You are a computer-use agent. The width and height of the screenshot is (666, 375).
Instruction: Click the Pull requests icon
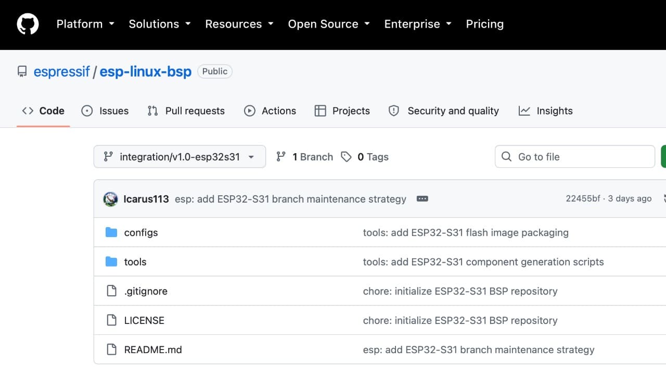pos(152,111)
